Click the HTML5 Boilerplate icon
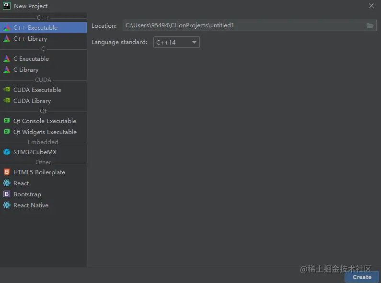The width and height of the screenshot is (381, 283). [7, 172]
